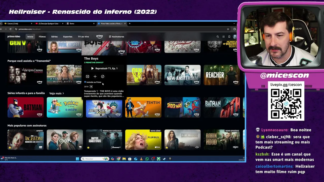The width and height of the screenshot is (324, 182).
Task: Open the watchlist bookmark icon in header
Action: [229, 37]
